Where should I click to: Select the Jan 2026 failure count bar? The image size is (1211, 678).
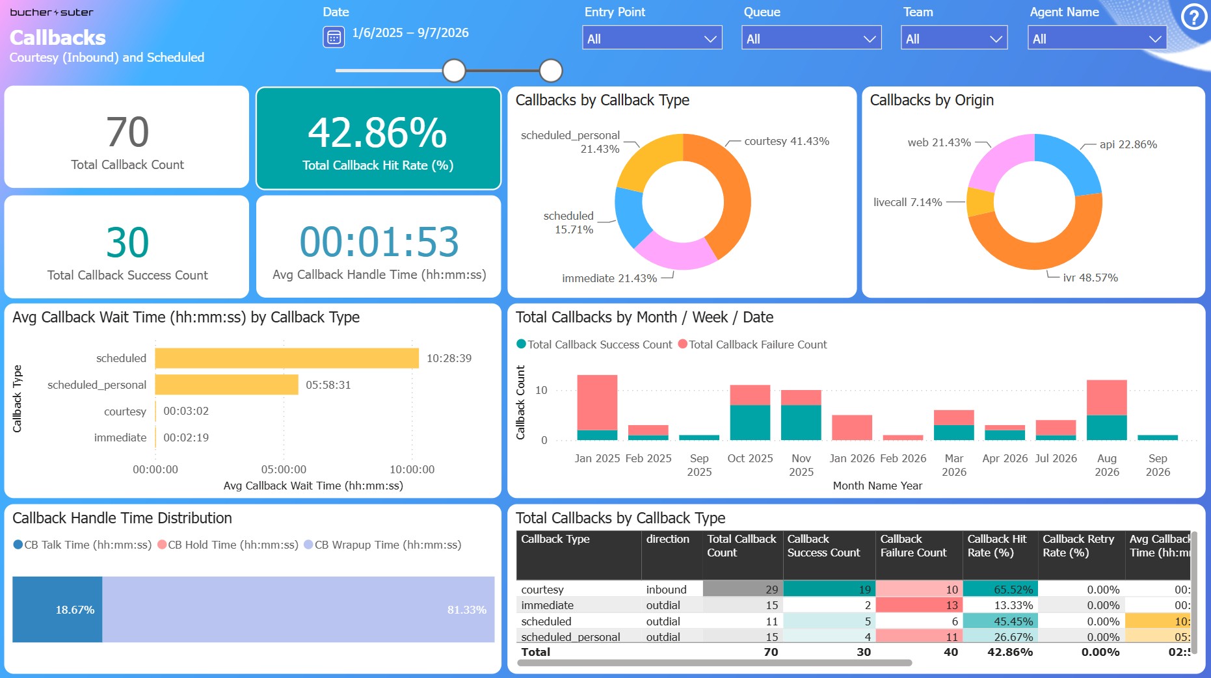pos(852,428)
